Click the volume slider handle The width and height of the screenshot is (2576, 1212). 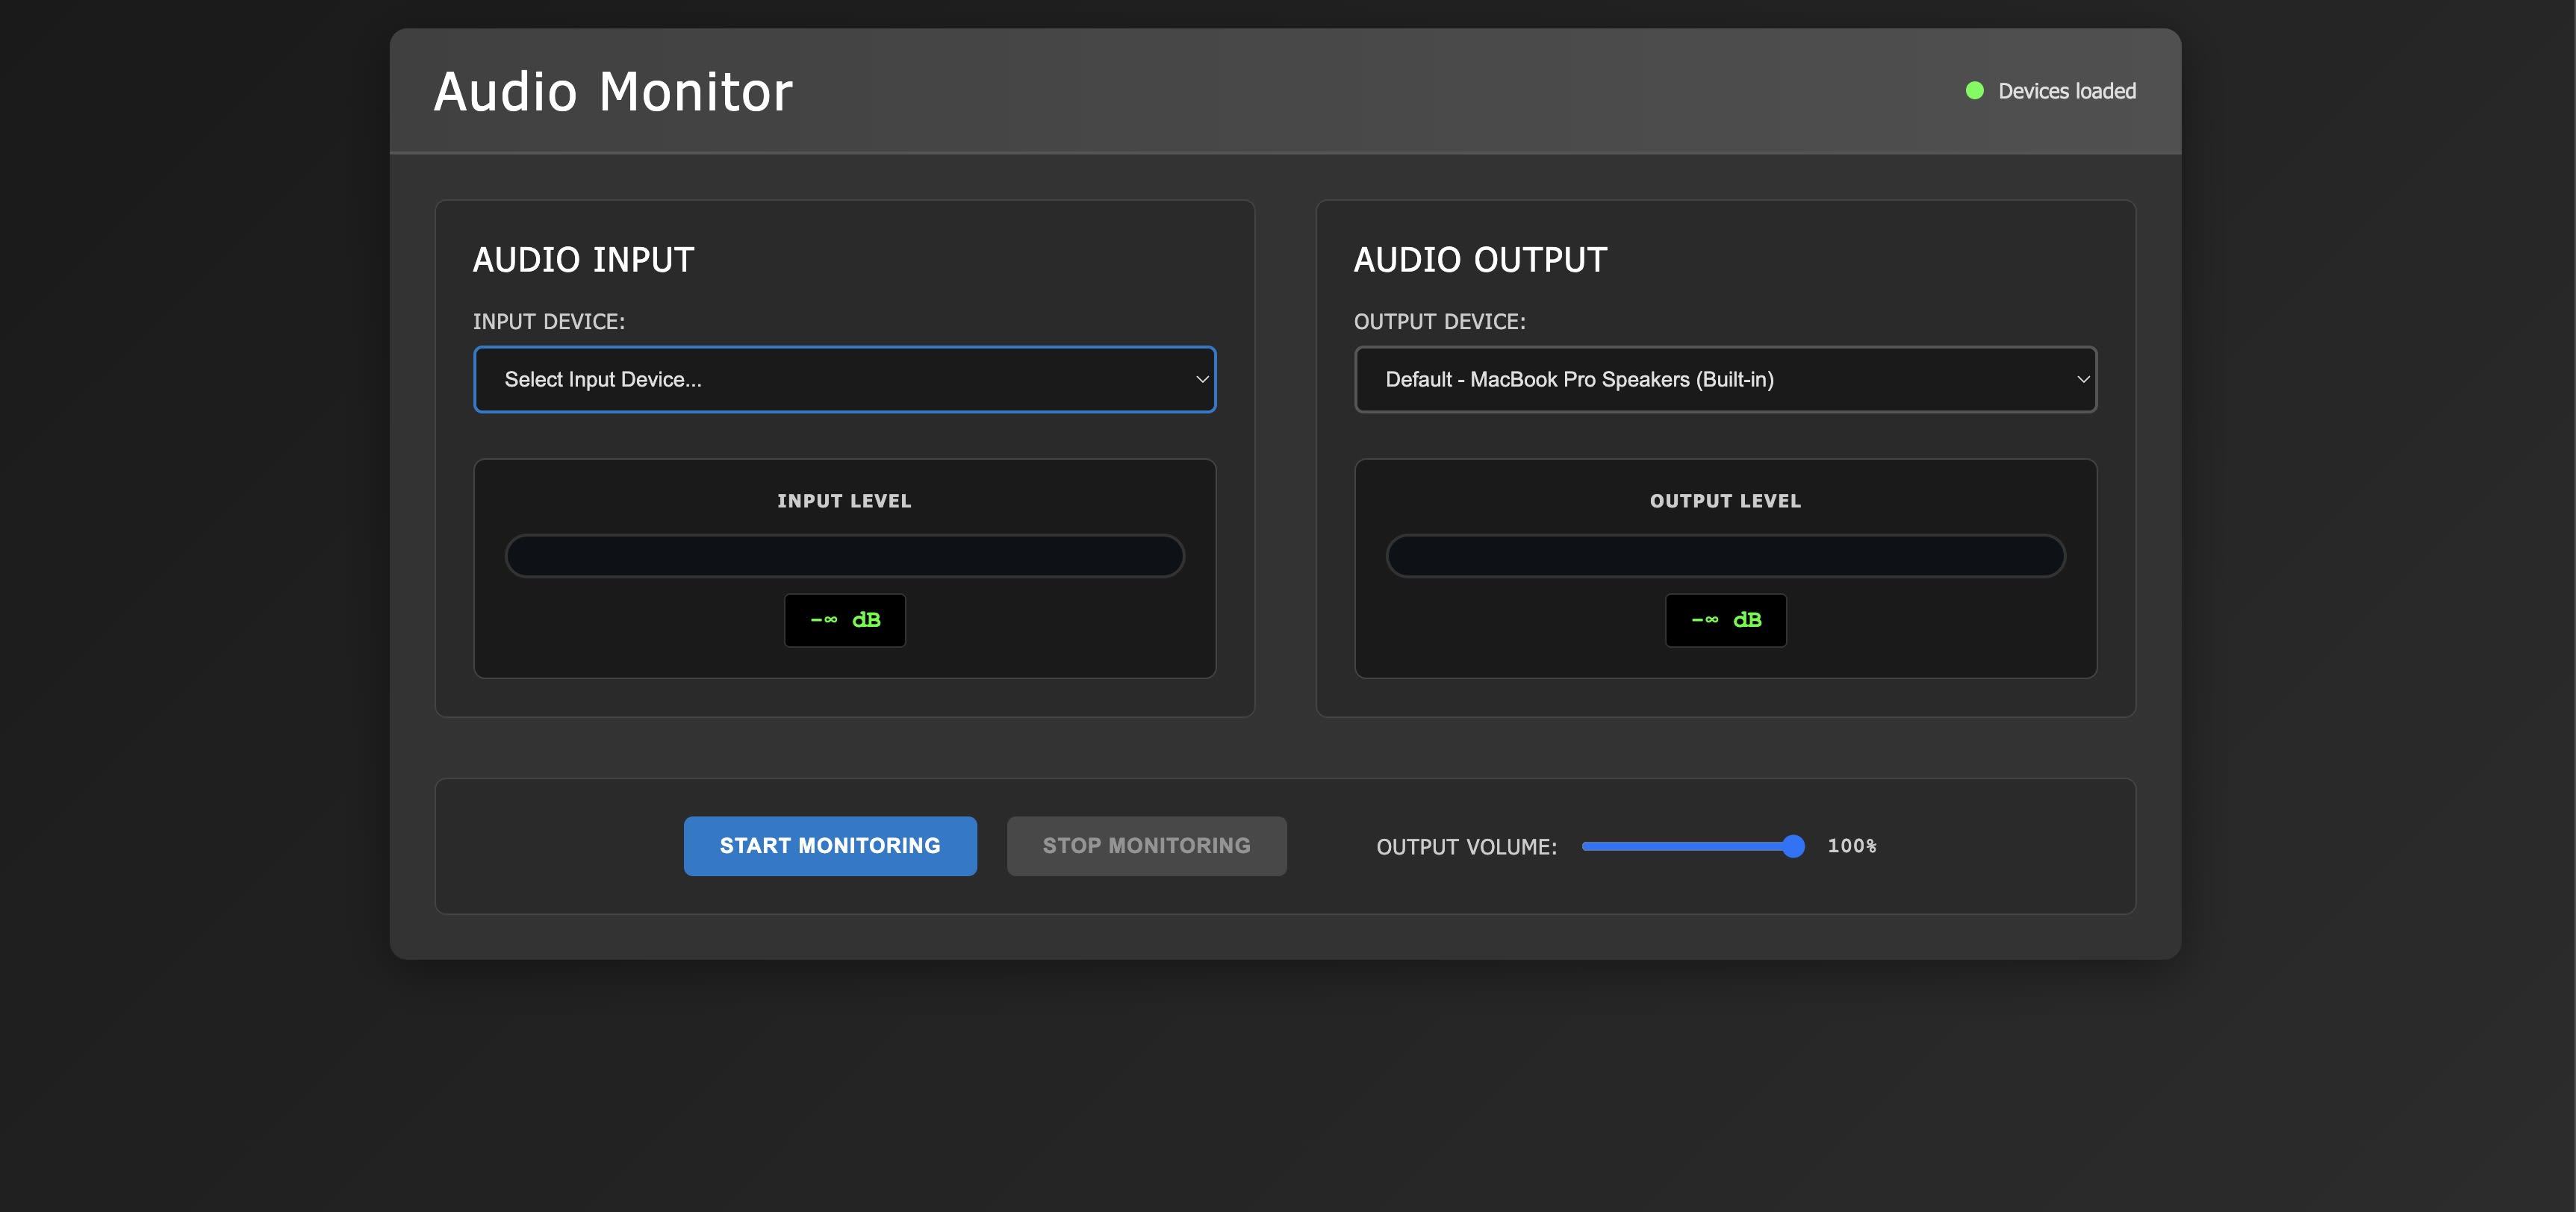pyautogui.click(x=1794, y=846)
